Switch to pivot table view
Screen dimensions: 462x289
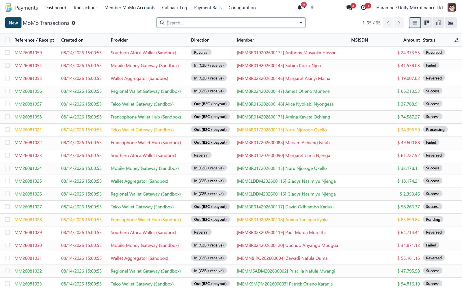[439, 23]
